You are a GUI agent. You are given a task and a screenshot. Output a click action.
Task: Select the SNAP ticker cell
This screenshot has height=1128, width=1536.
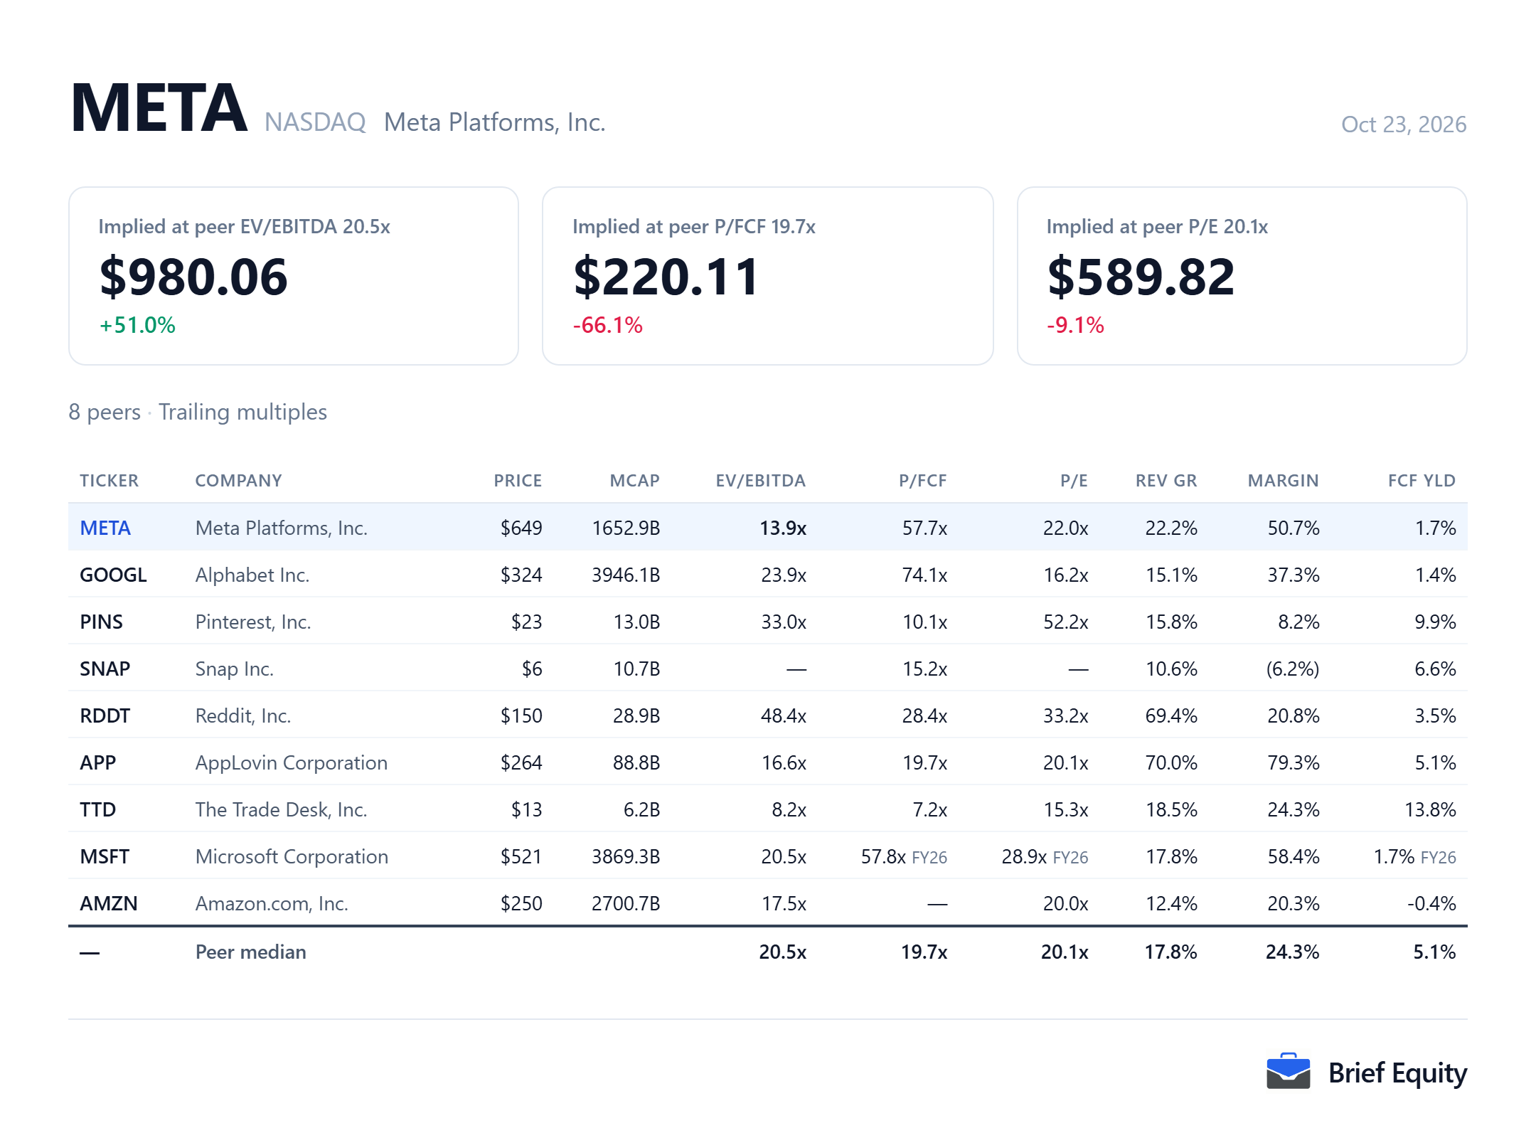click(105, 669)
